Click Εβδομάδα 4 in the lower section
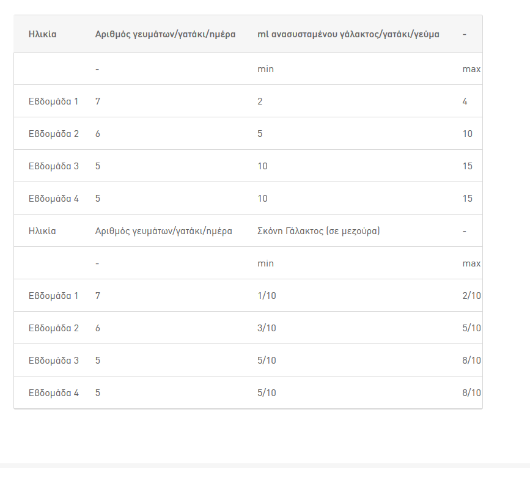Viewport: 530px width, 481px height. tap(53, 393)
